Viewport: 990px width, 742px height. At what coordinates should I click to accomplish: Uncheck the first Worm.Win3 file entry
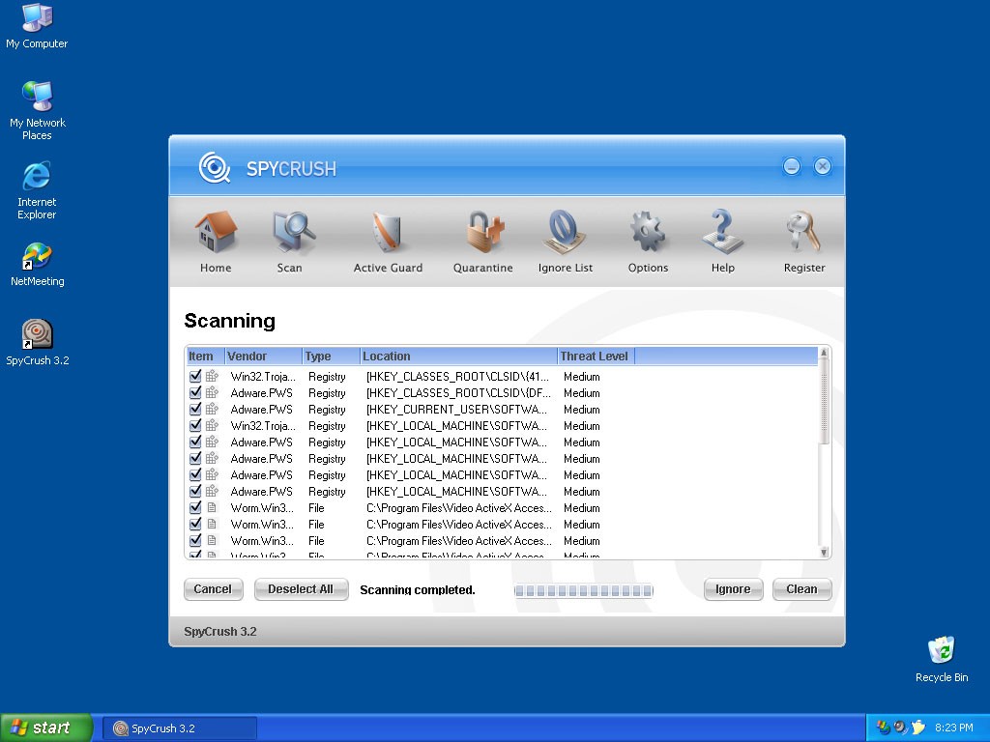click(195, 507)
